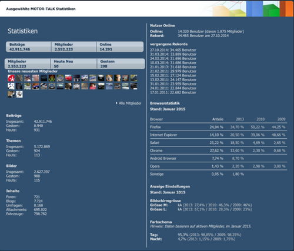Viewport: 294px width, 251px height.
Task: Click the Mitglieder box next to Heute Neu
Action: 28,63
